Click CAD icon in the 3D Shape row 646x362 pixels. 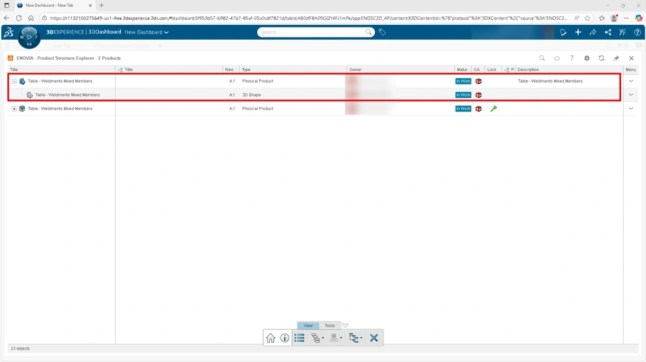point(478,95)
